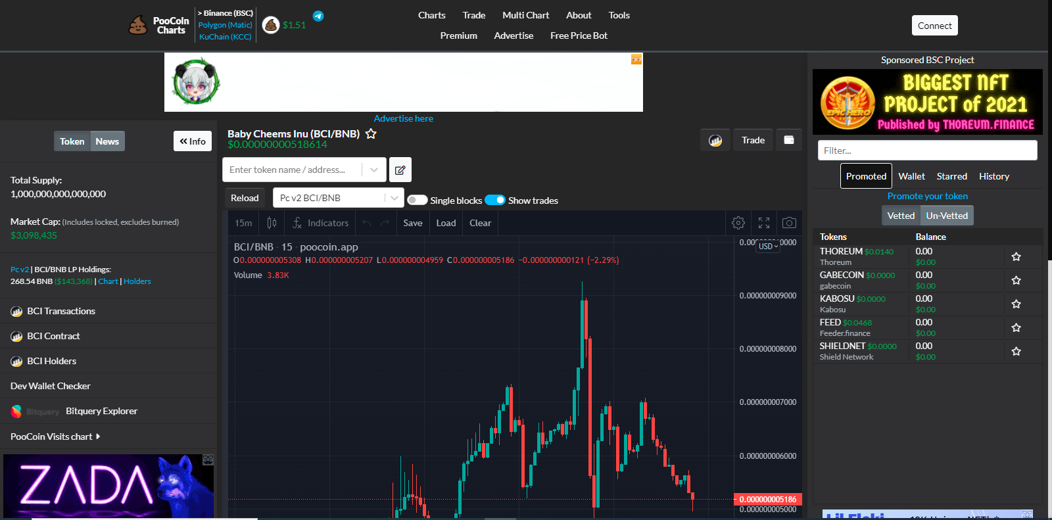The image size is (1052, 520).
Task: Open the Tools menu item
Action: 619,15
